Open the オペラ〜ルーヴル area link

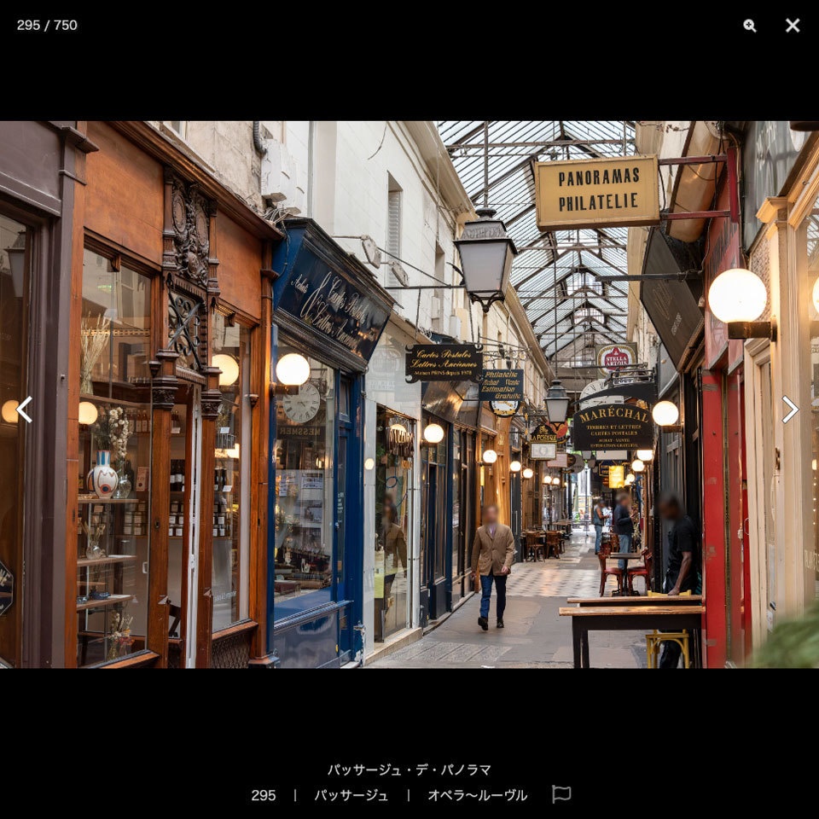click(x=478, y=795)
